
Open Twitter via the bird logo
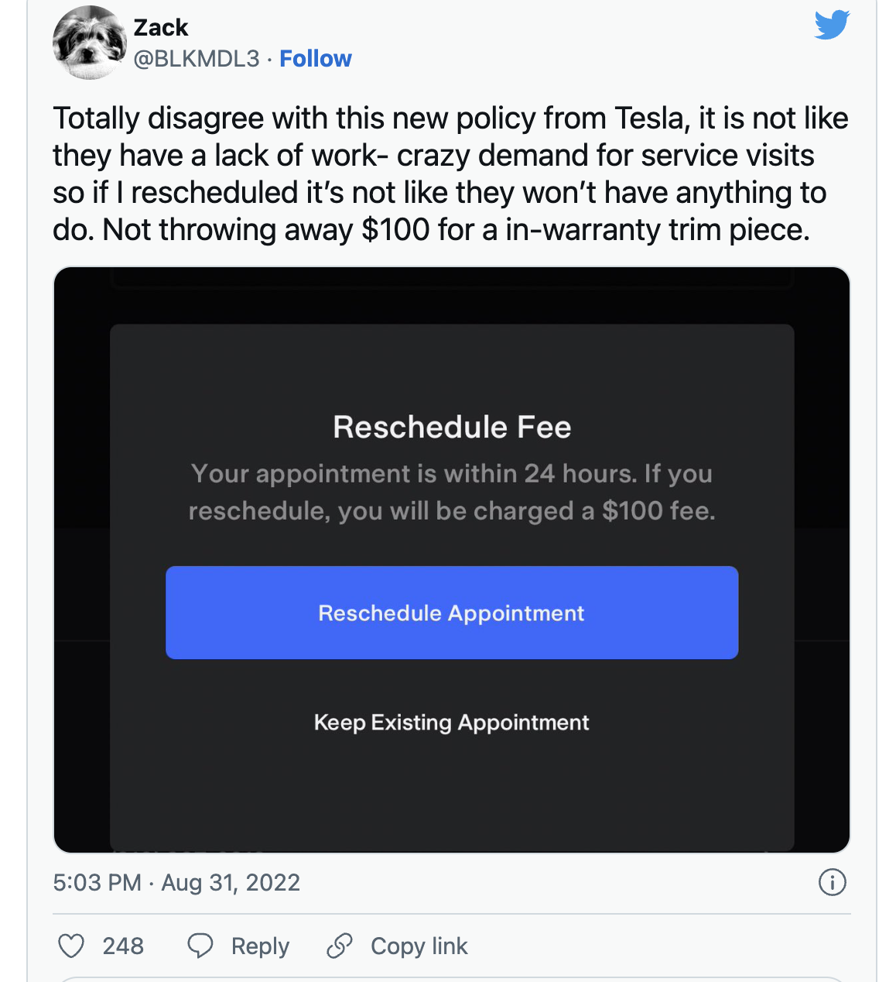pos(832,26)
